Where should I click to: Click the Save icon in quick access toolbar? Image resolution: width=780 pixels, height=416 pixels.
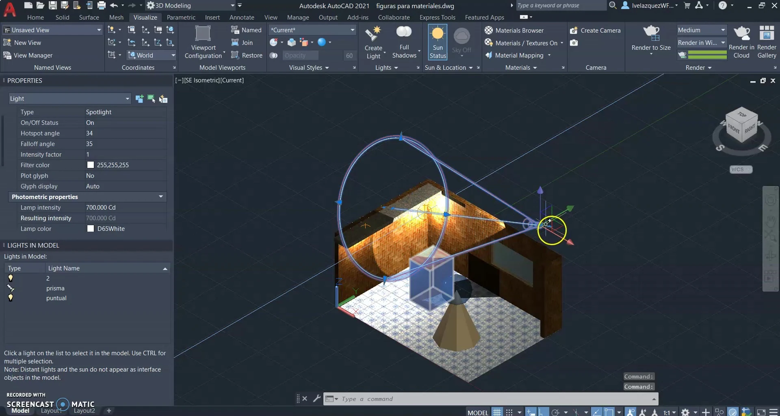52,5
